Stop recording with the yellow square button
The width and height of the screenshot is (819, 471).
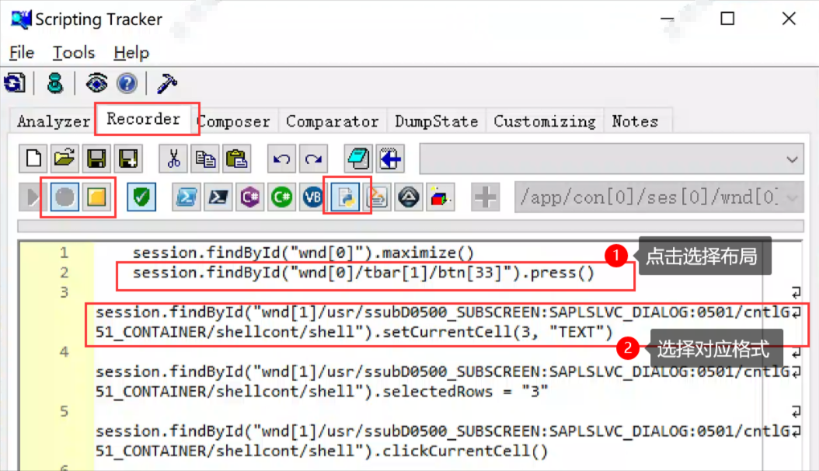coord(96,197)
